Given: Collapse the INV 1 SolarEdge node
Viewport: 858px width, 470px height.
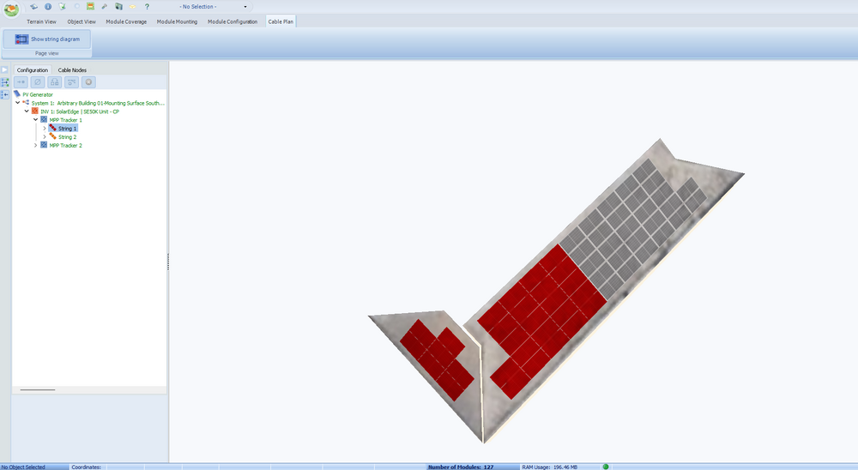Looking at the screenshot, I should tap(26, 111).
